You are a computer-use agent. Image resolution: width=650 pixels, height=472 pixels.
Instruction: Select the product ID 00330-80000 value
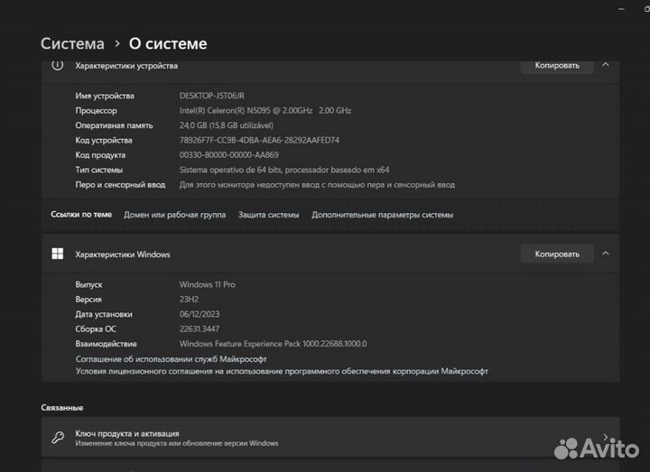228,155
